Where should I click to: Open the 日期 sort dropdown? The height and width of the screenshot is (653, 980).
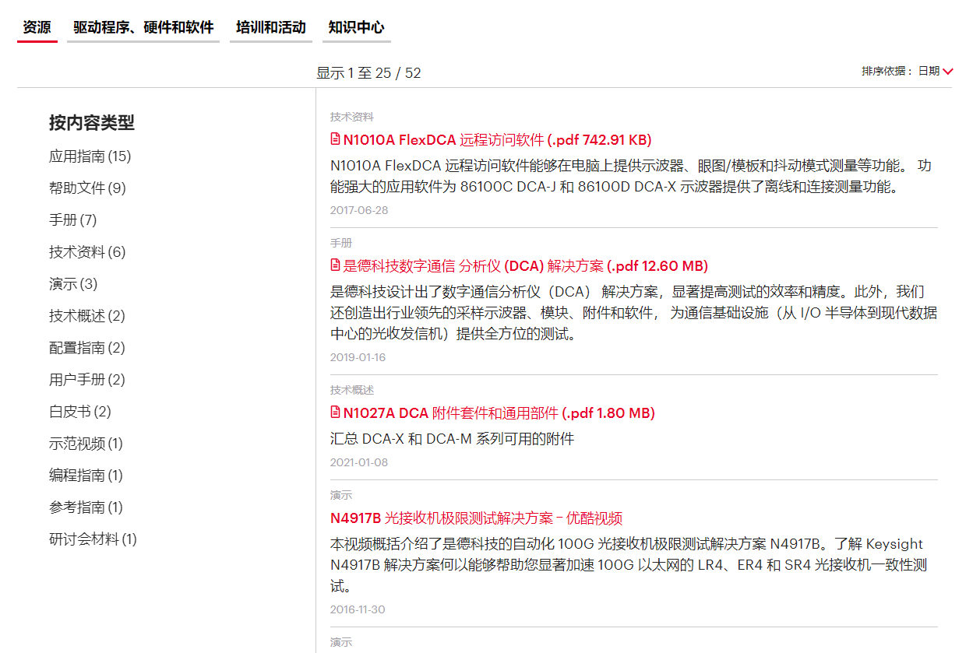click(929, 72)
